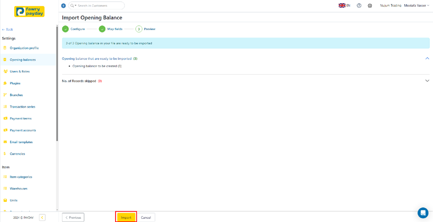Screen dimensions: 433x222
Task: Open the chat support bubble icon
Action: click(422, 213)
